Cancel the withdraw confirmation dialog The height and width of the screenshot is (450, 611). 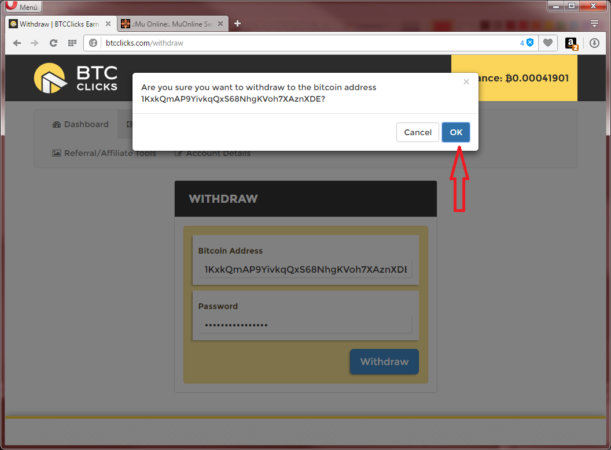[417, 132]
